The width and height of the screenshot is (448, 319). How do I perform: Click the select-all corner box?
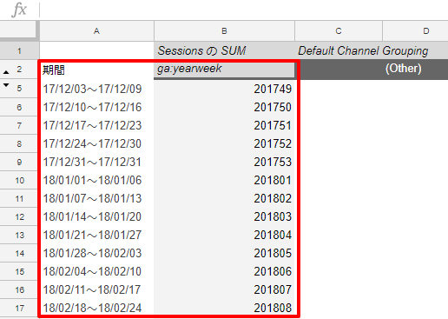point(18,30)
